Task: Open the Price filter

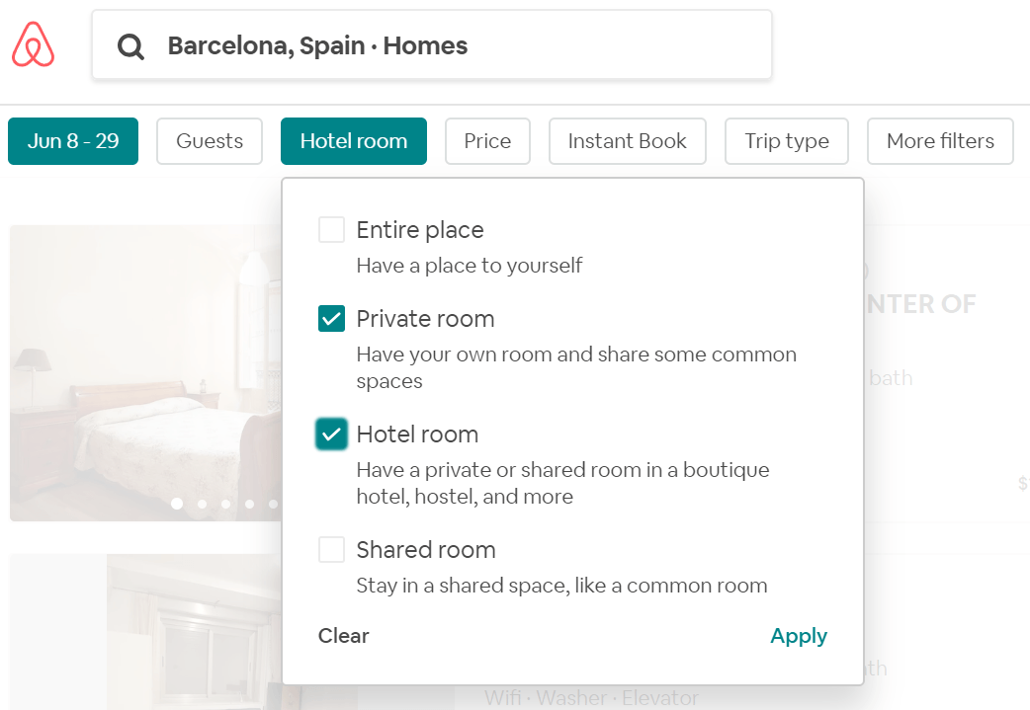Action: point(487,141)
